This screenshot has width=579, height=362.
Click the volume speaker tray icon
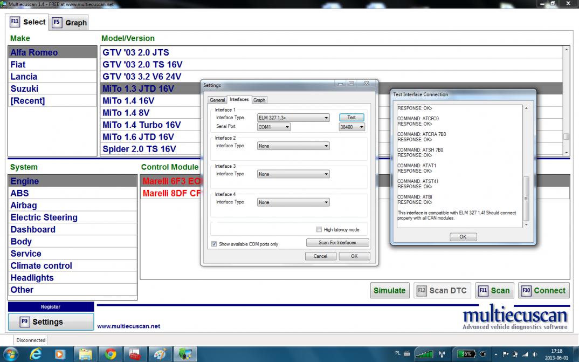(x=535, y=354)
